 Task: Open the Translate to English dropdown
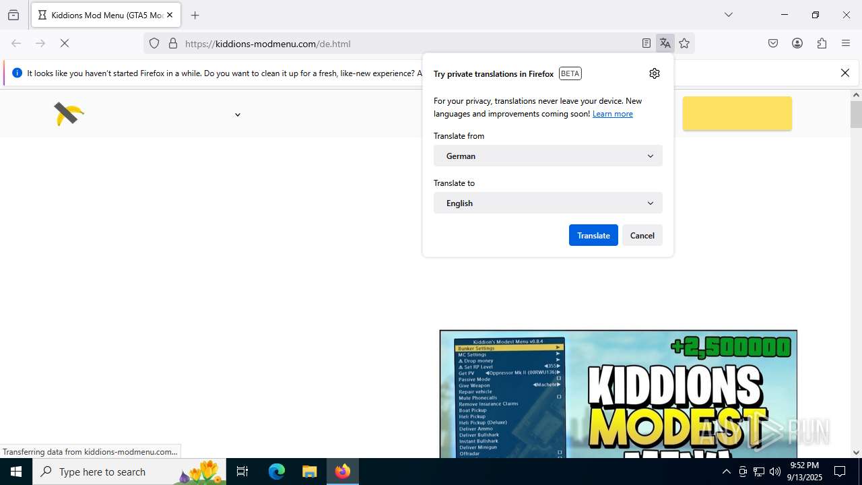[x=548, y=203]
